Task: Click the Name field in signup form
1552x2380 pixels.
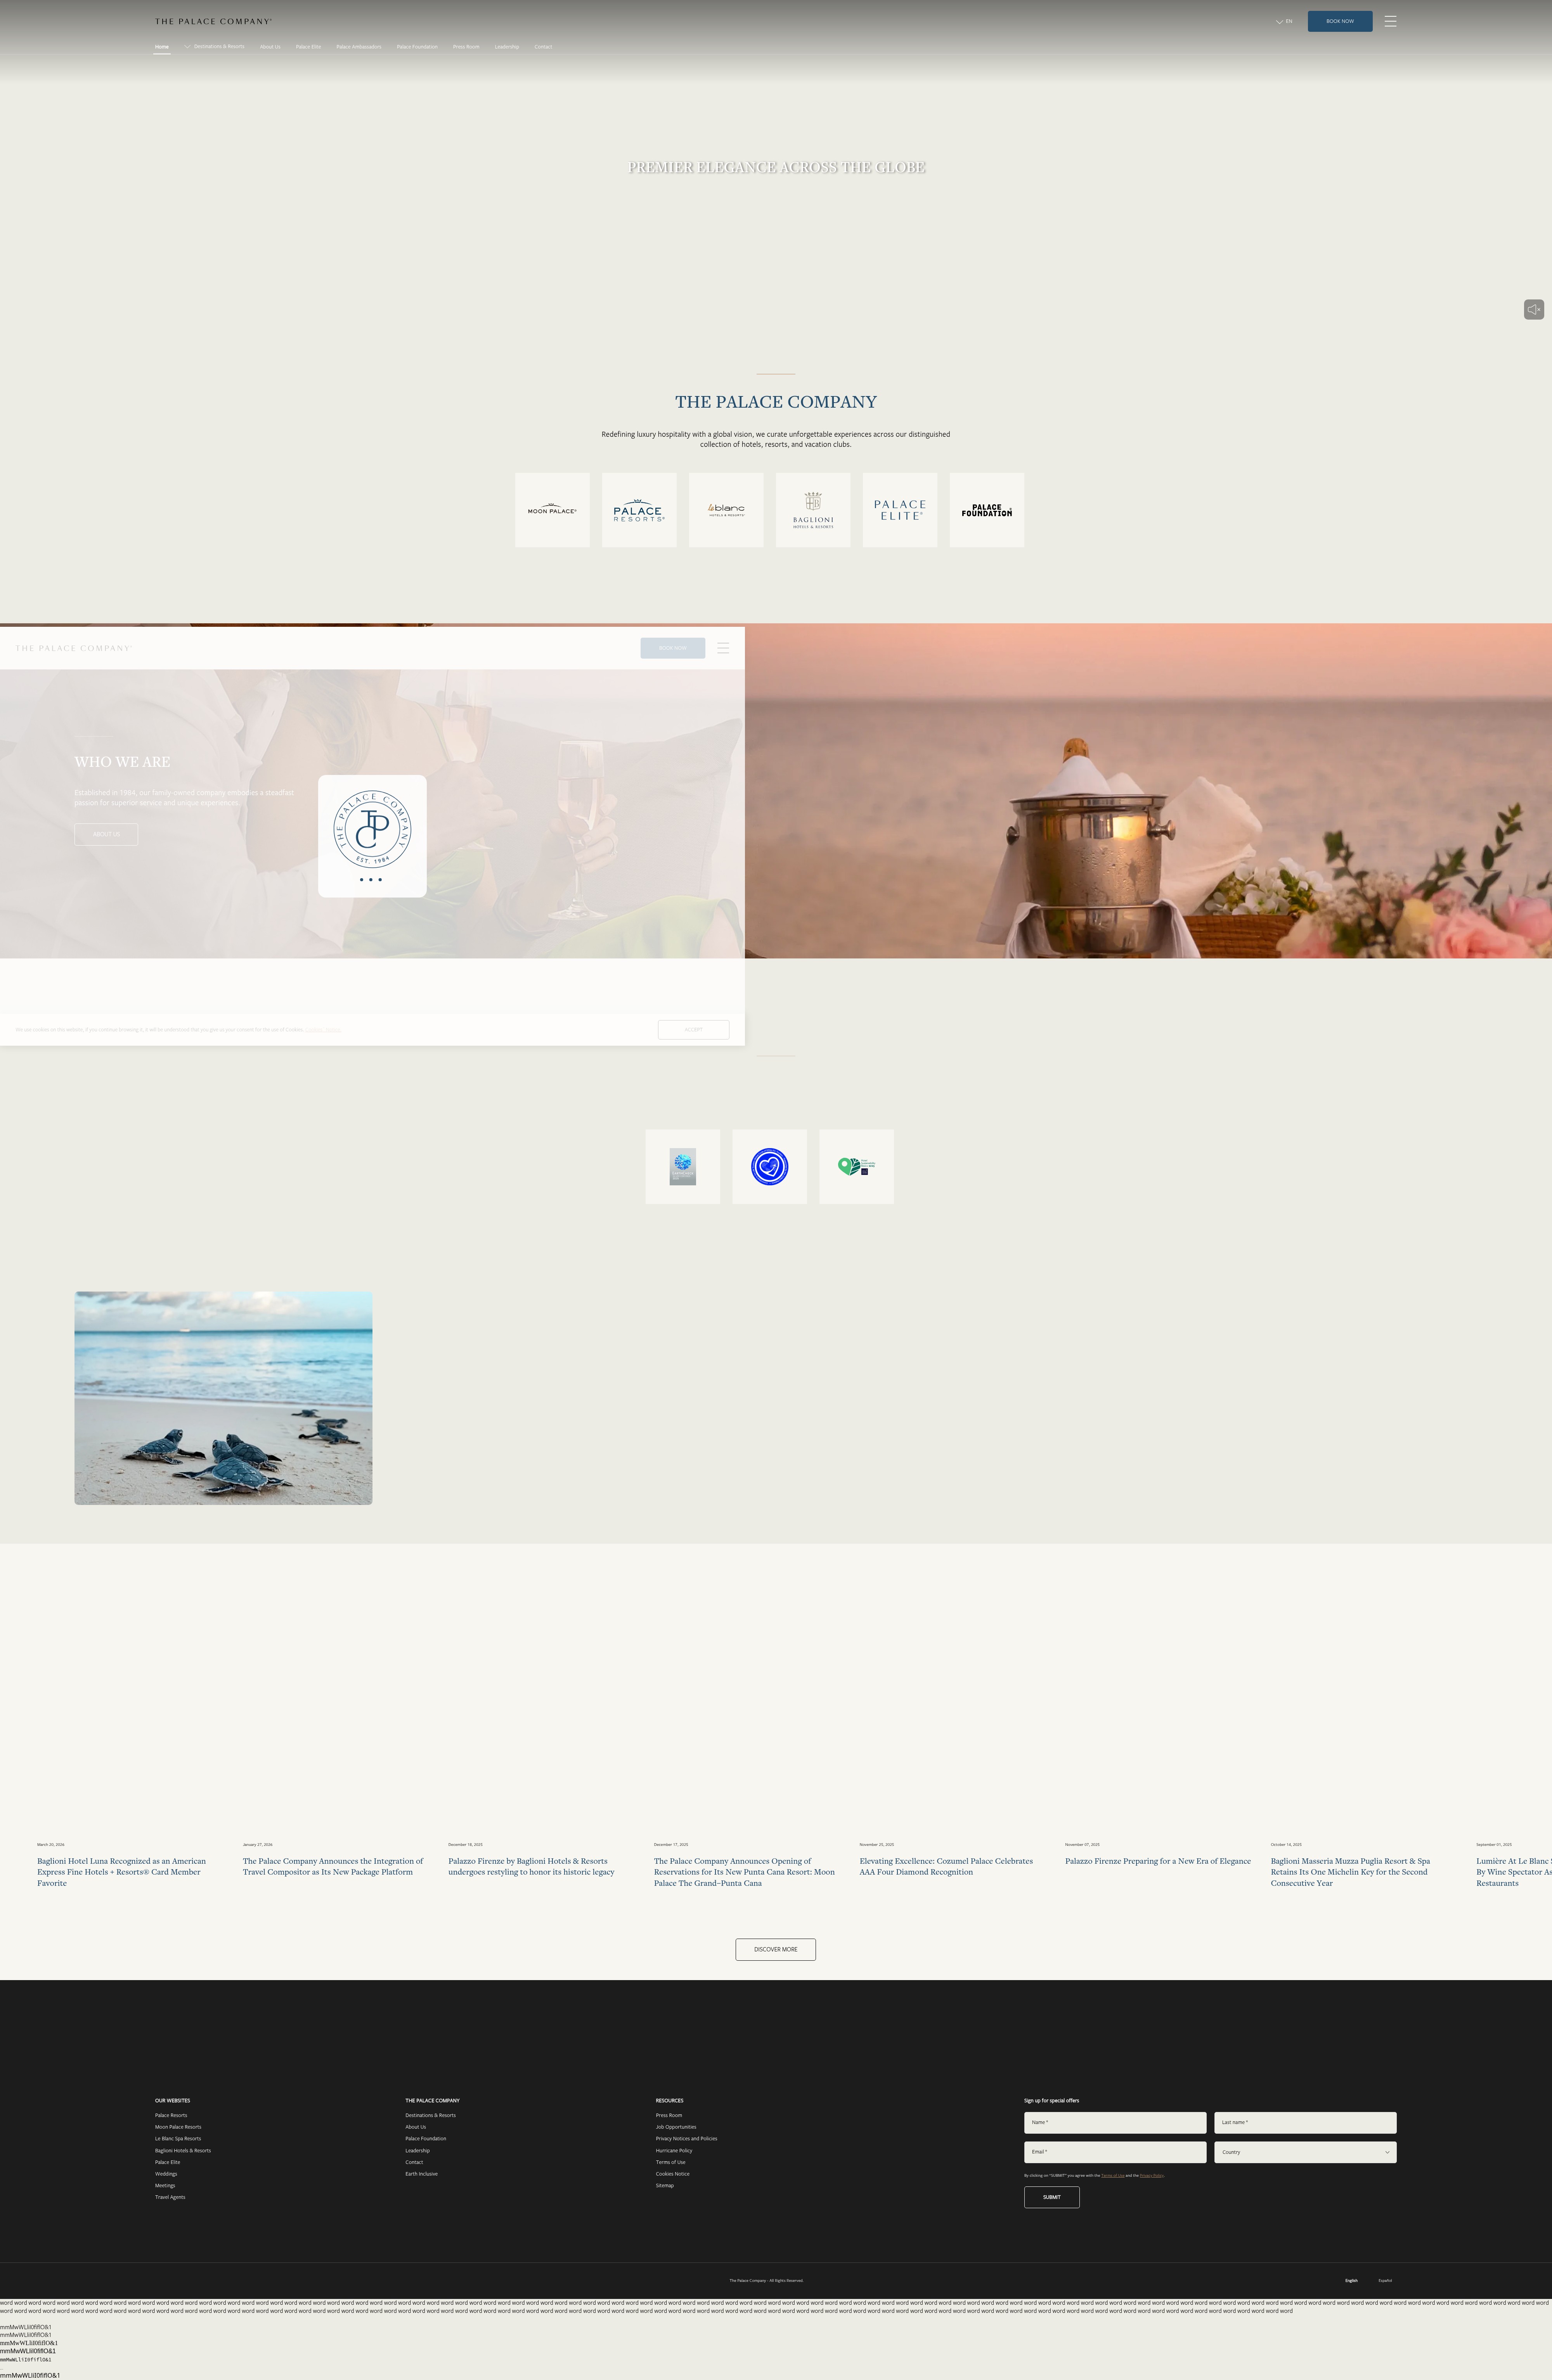Action: click(1115, 2122)
